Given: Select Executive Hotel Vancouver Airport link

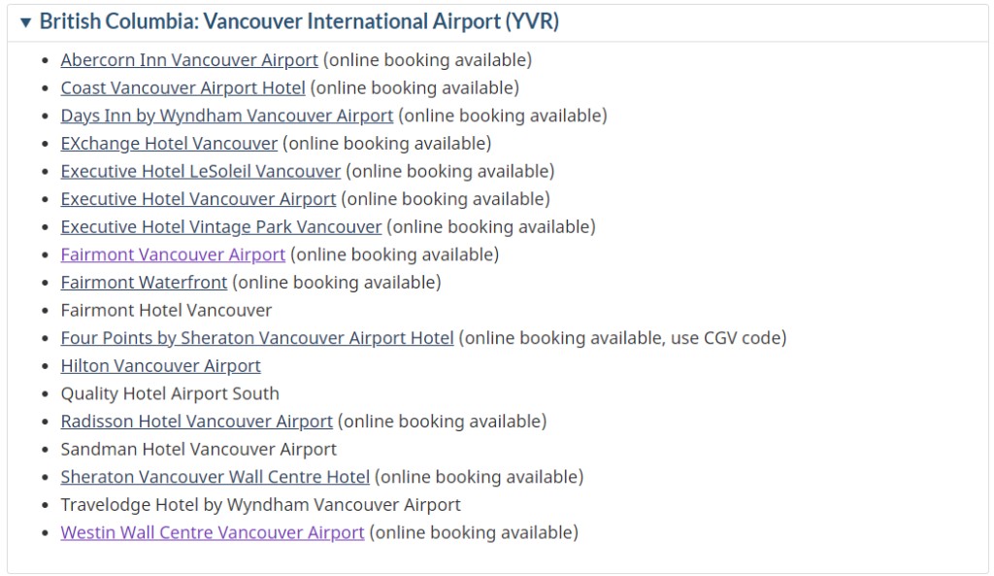Looking at the screenshot, I should [198, 199].
